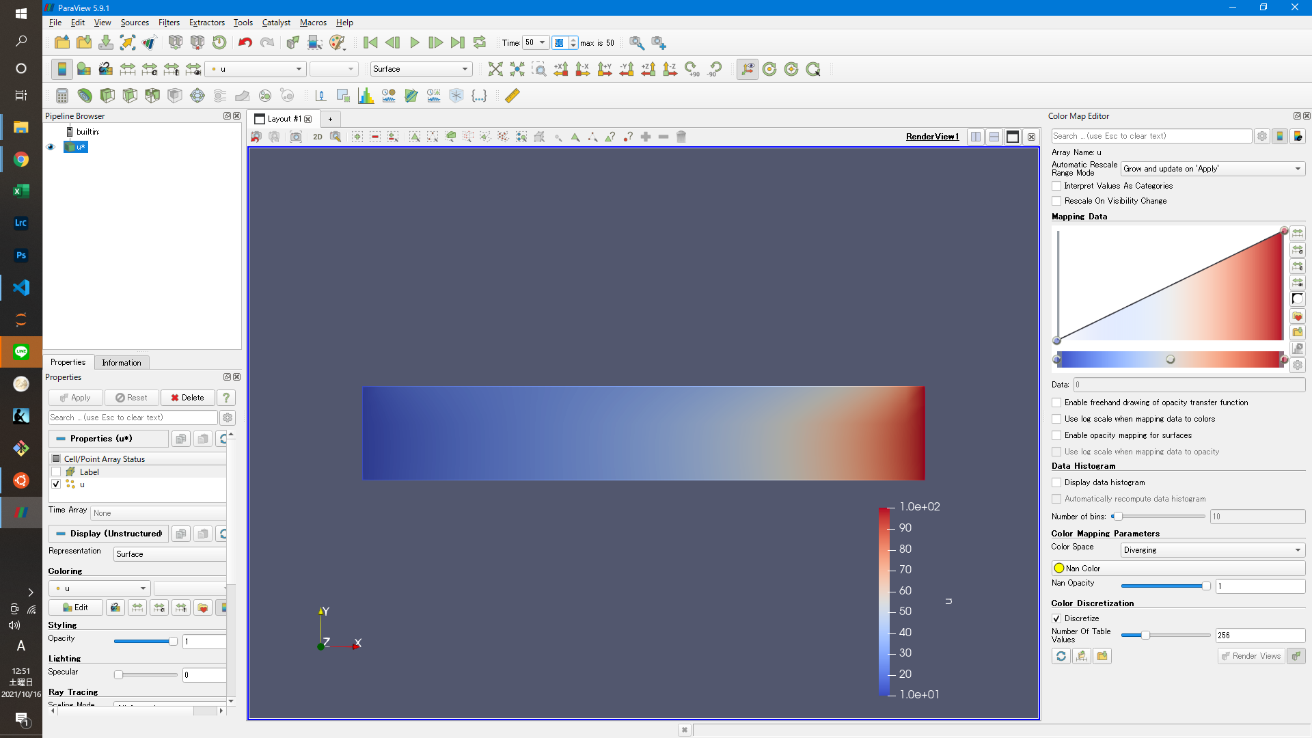The width and height of the screenshot is (1312, 738).
Task: Click Save Data download icon
Action: pos(106,42)
